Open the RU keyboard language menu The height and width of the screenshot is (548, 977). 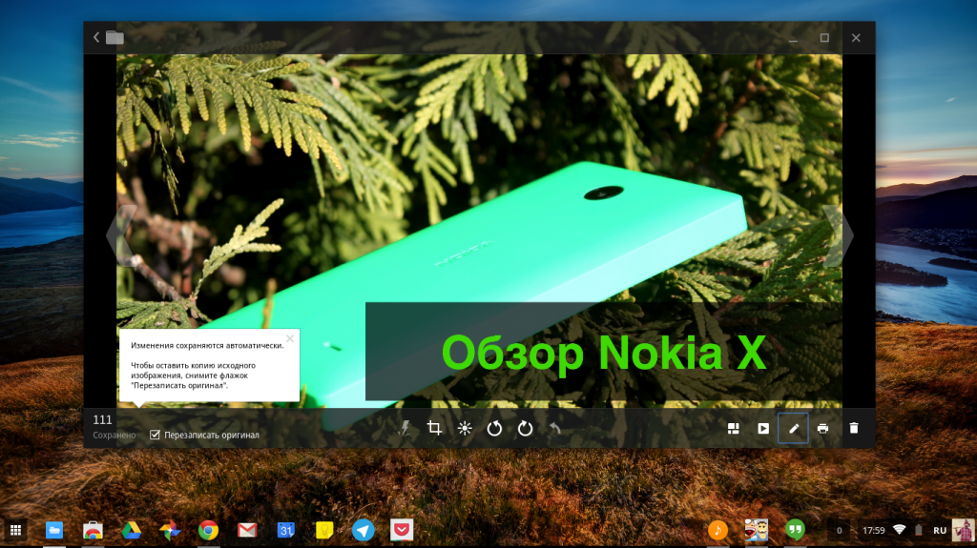point(940,530)
